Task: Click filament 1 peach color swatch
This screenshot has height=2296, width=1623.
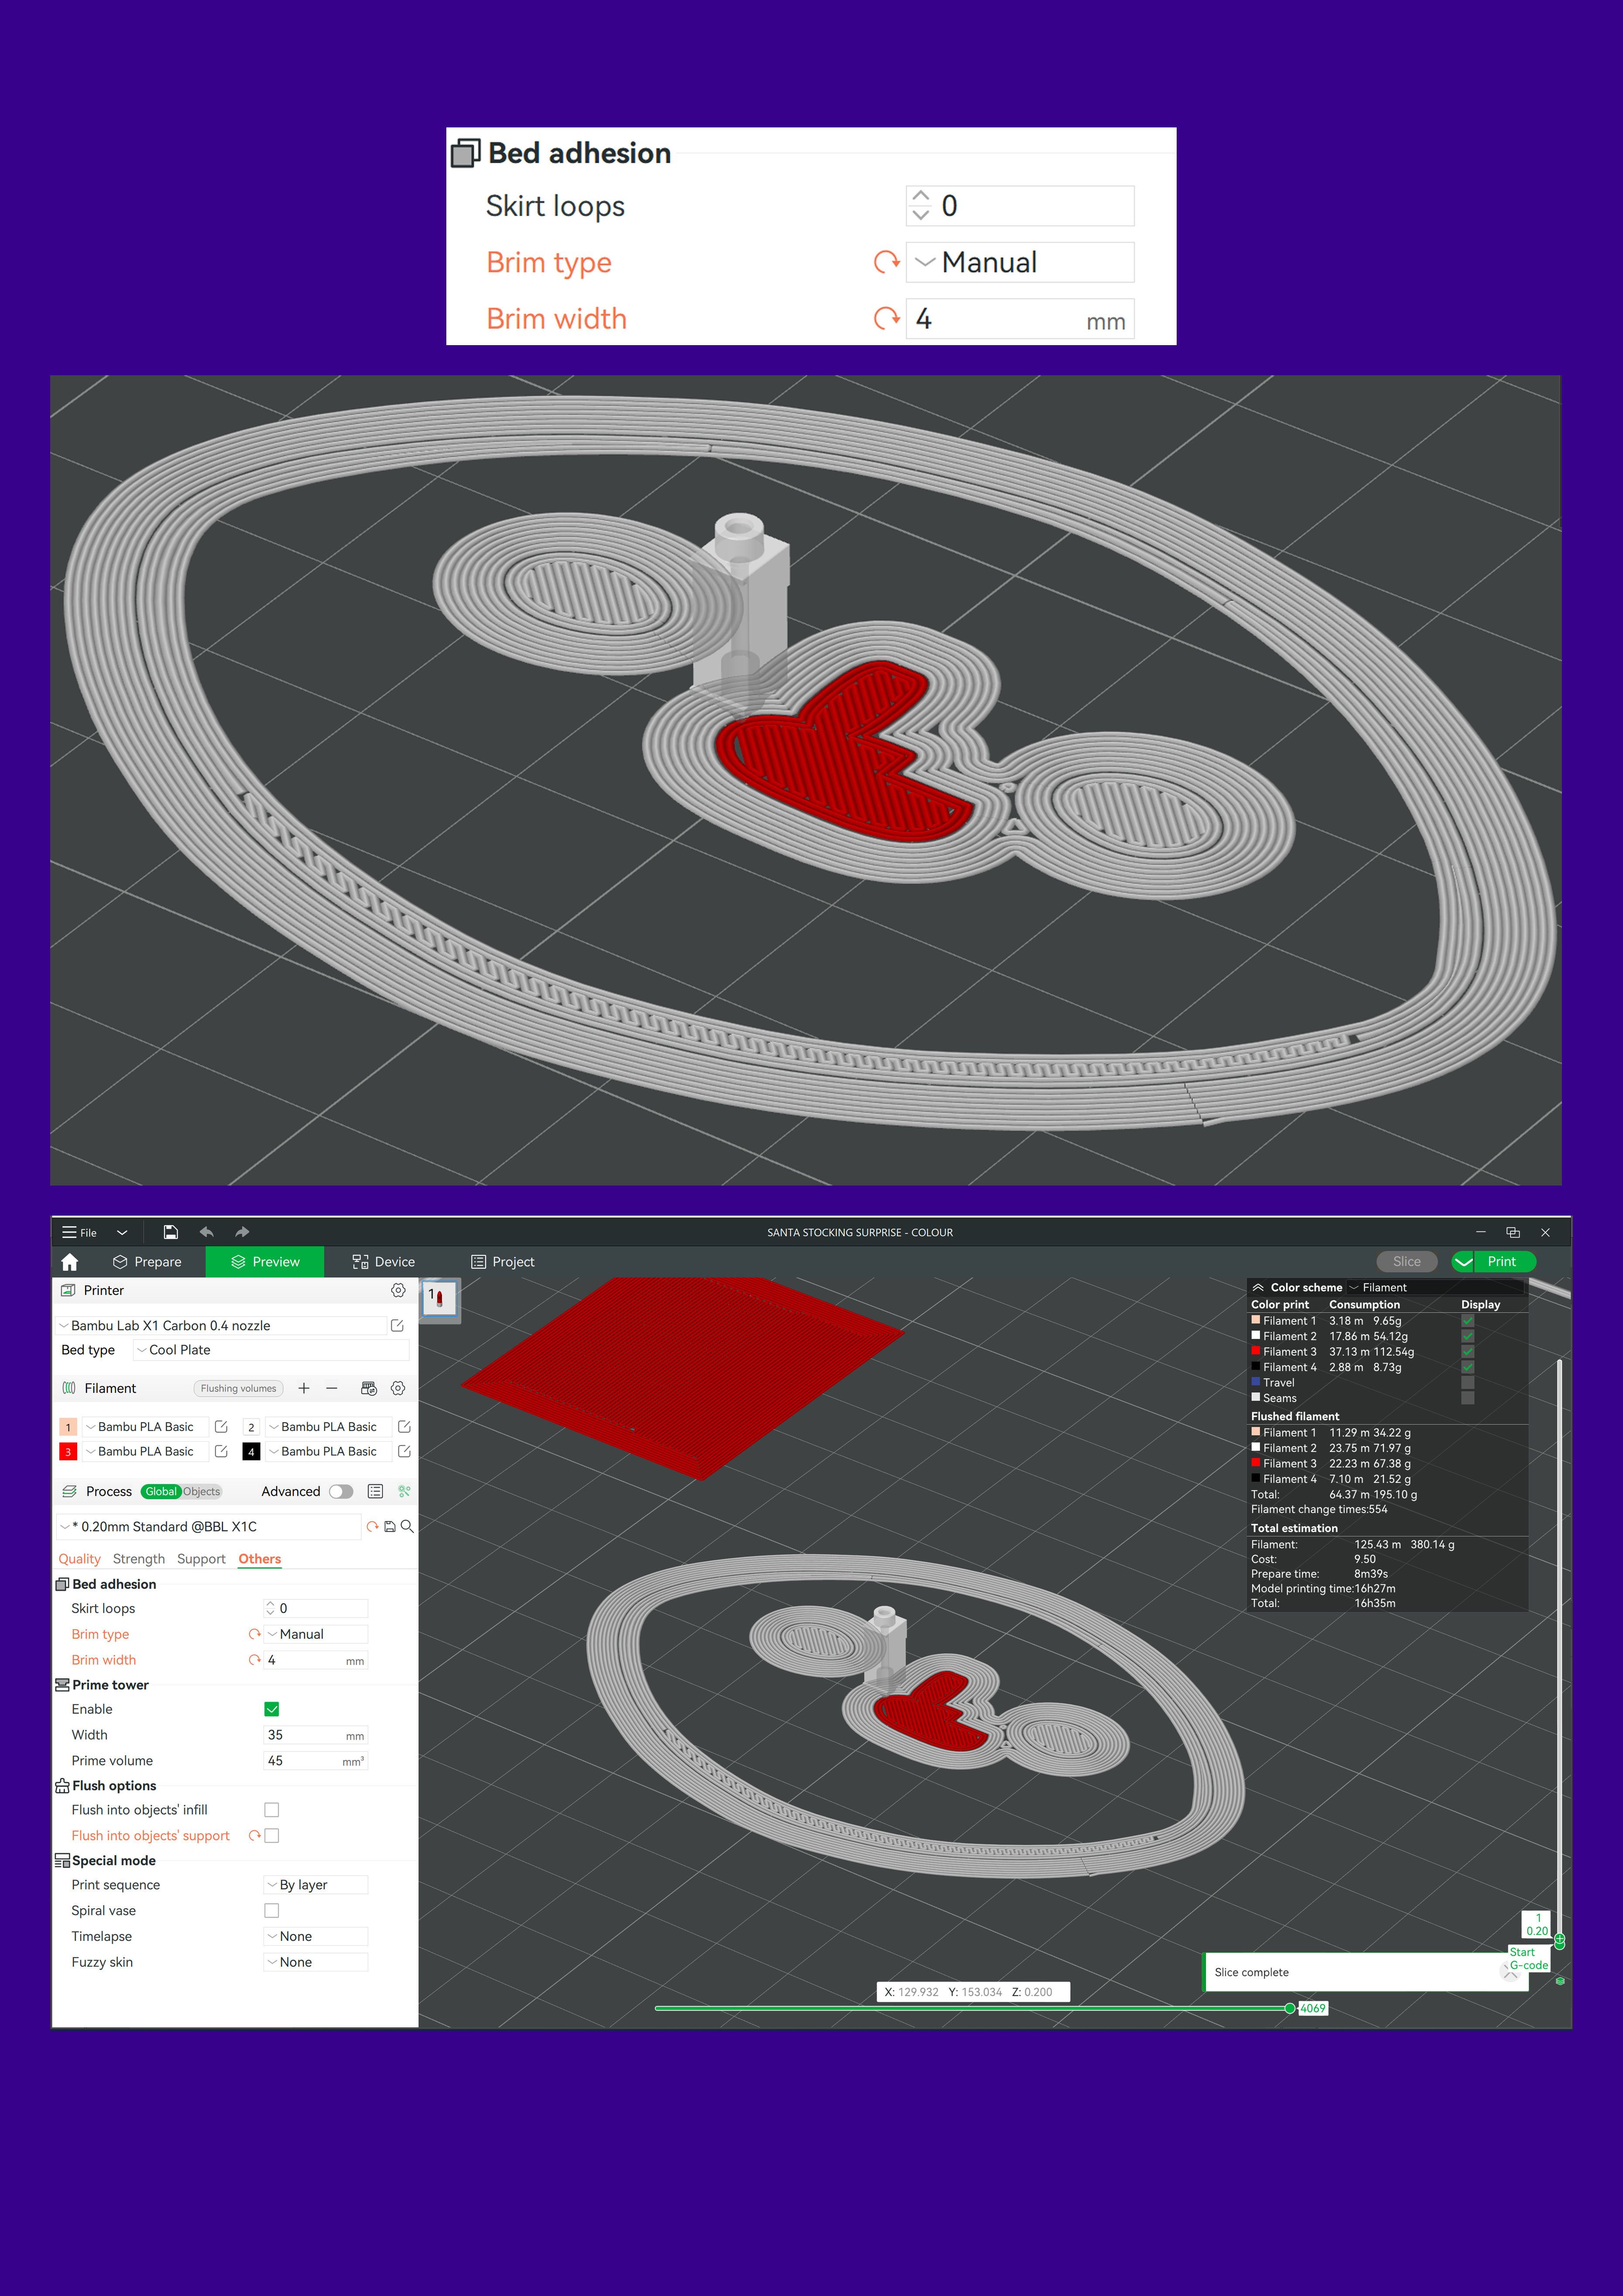Action: (68, 1427)
